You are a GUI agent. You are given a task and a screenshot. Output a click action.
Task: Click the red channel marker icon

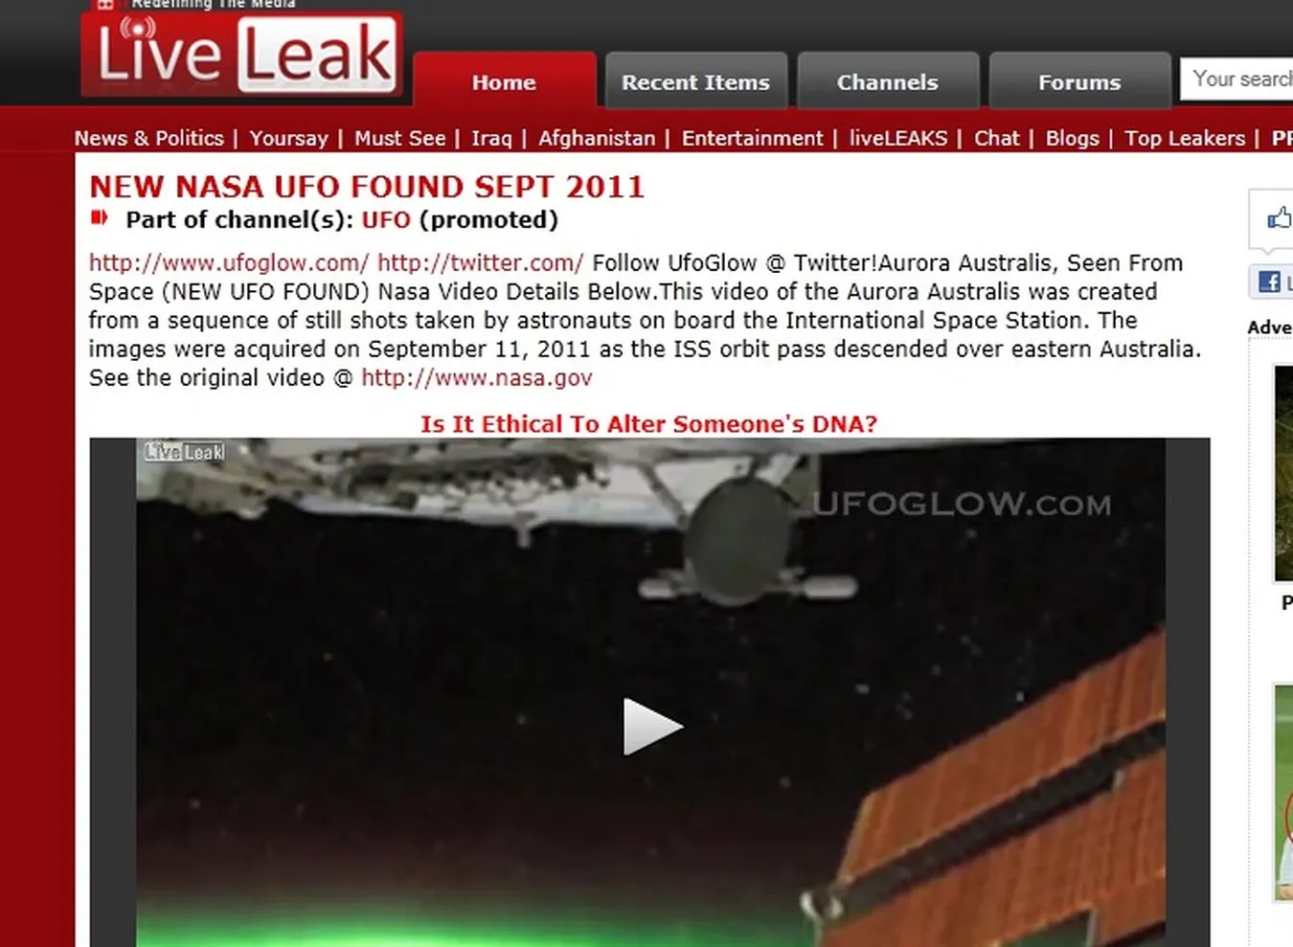(x=99, y=218)
